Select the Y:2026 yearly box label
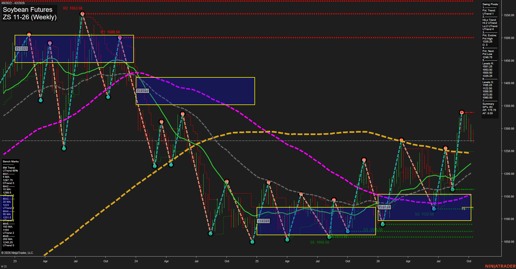 click(x=385, y=207)
